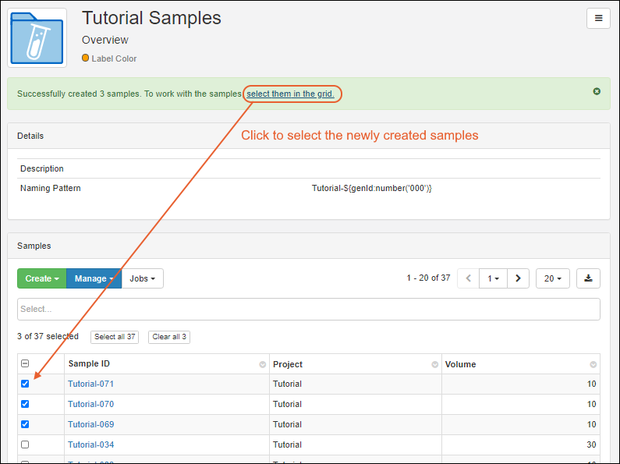This screenshot has width=620, height=464.
Task: Click the Tutorial Samples test tube folder icon
Action: (x=37, y=37)
